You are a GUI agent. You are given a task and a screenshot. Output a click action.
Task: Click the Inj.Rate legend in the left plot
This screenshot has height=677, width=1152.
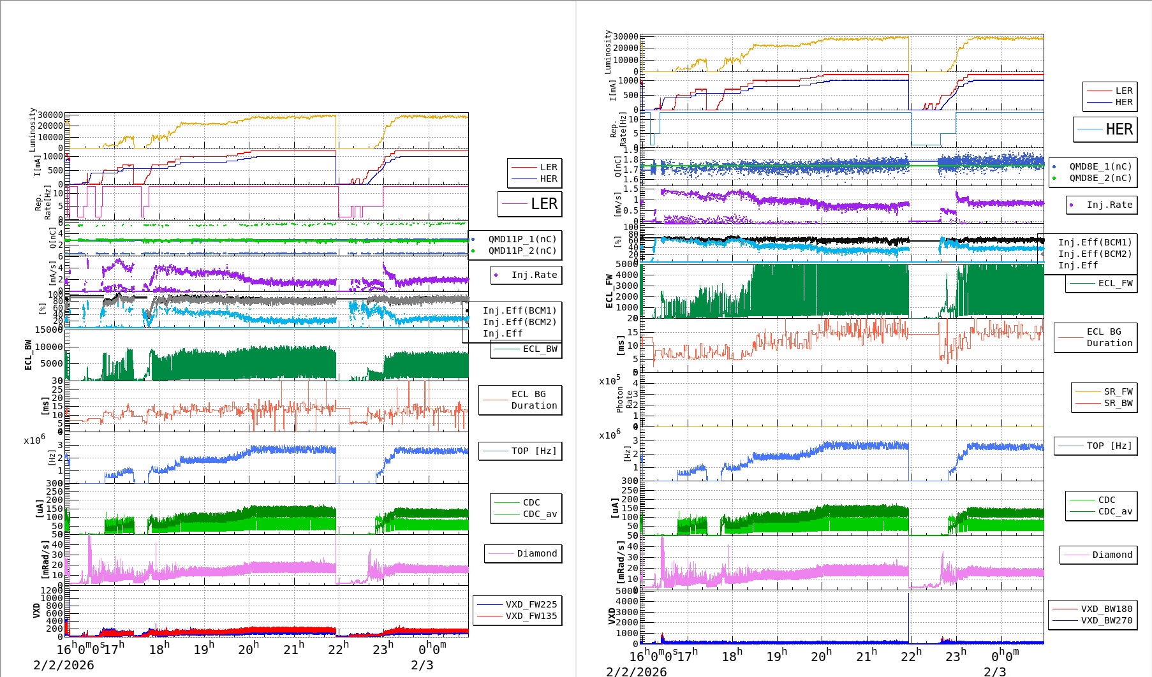pyautogui.click(x=534, y=275)
